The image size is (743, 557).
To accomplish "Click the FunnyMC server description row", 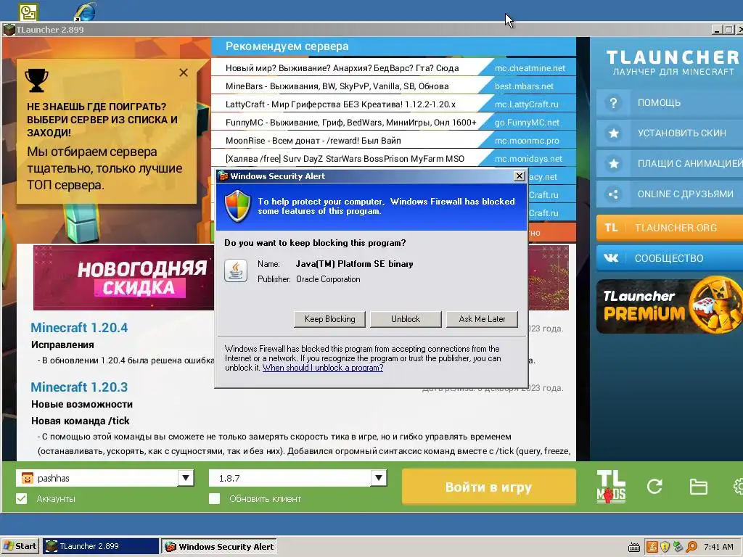I will point(350,122).
